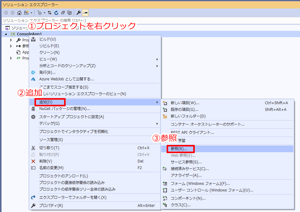The height and width of the screenshot is (212, 300).
Task: Open the pending changes filter dropdown arrow
Action: pyautogui.click(x=44, y=13)
